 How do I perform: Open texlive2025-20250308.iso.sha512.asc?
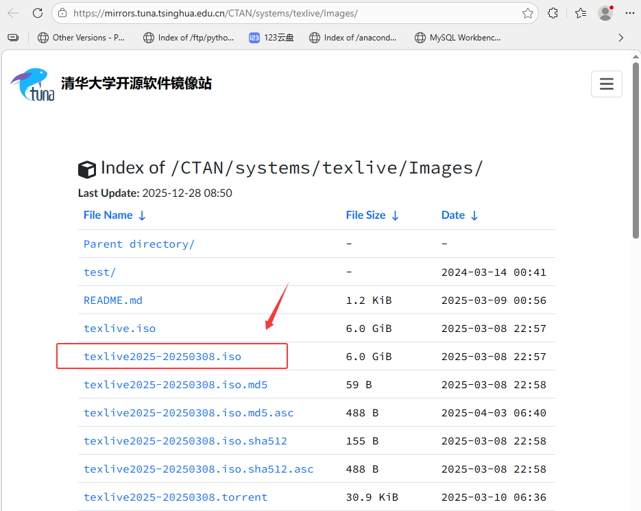(x=198, y=469)
